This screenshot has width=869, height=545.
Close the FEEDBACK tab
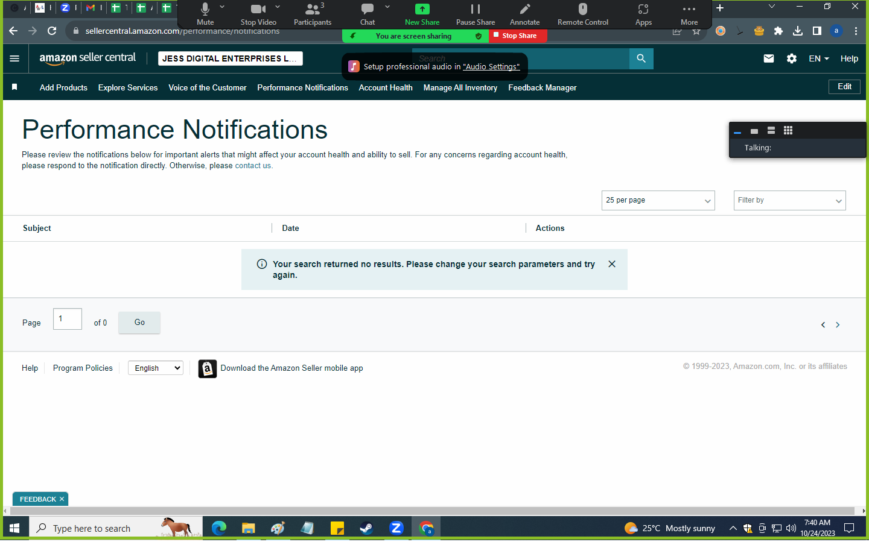coord(62,499)
